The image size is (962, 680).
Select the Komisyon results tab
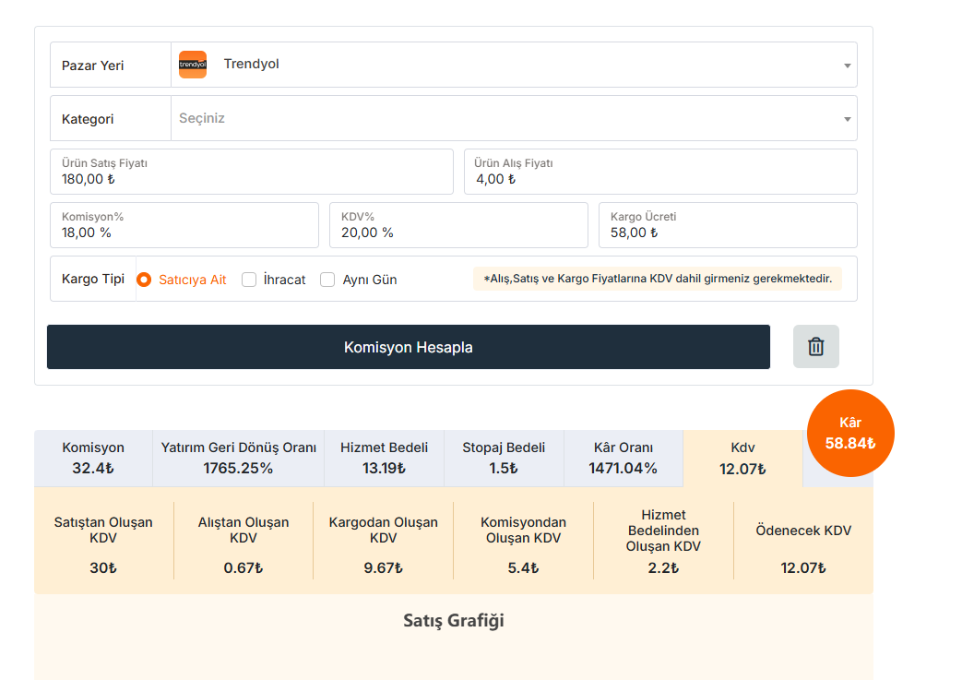point(93,459)
